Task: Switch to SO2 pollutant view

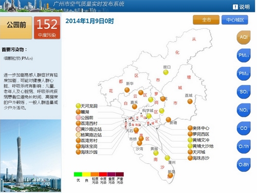Action: (244, 92)
